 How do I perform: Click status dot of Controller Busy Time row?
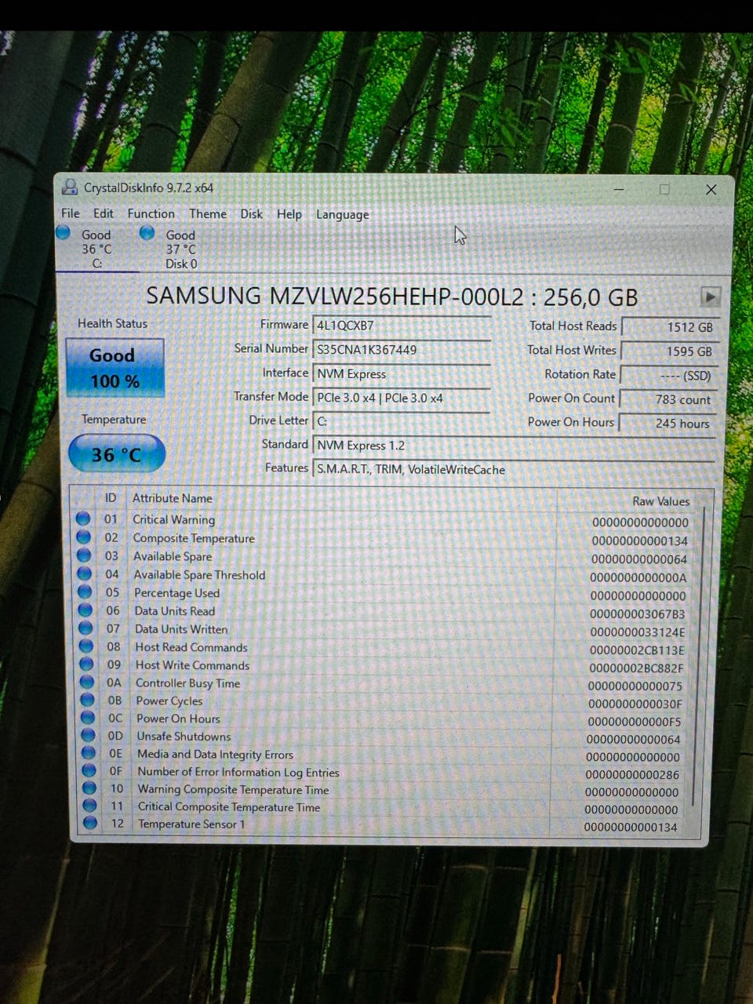(88, 682)
